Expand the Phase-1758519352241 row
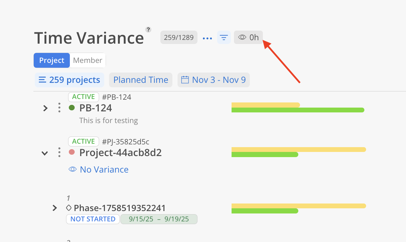Screen dimensions: 406x242 click(54, 208)
